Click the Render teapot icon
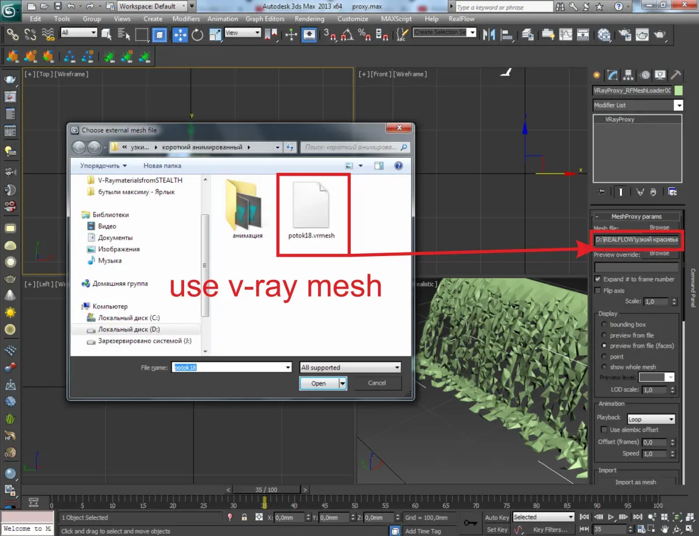699x536 pixels. click(x=659, y=34)
